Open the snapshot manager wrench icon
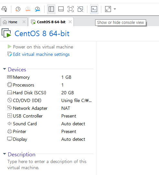The height and width of the screenshot is (175, 159). (37, 9)
